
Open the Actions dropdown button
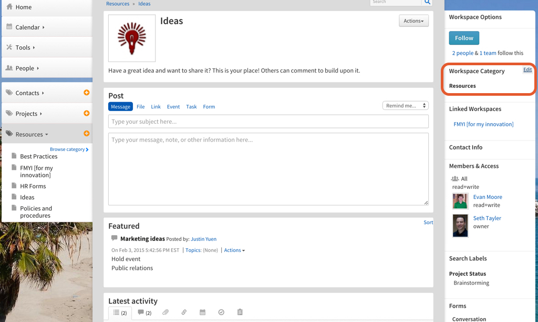click(x=413, y=21)
